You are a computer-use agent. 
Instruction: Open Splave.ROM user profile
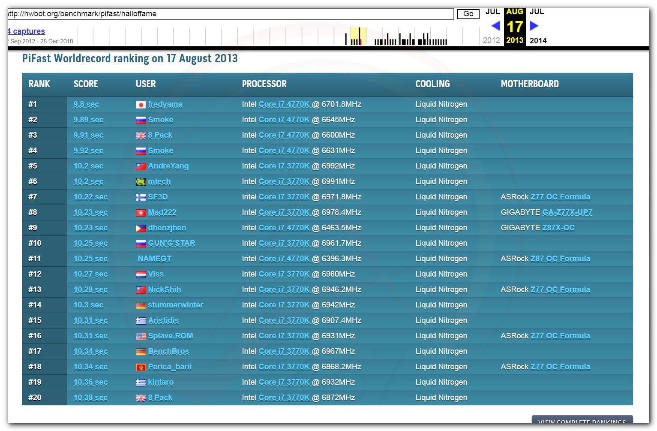pos(171,336)
